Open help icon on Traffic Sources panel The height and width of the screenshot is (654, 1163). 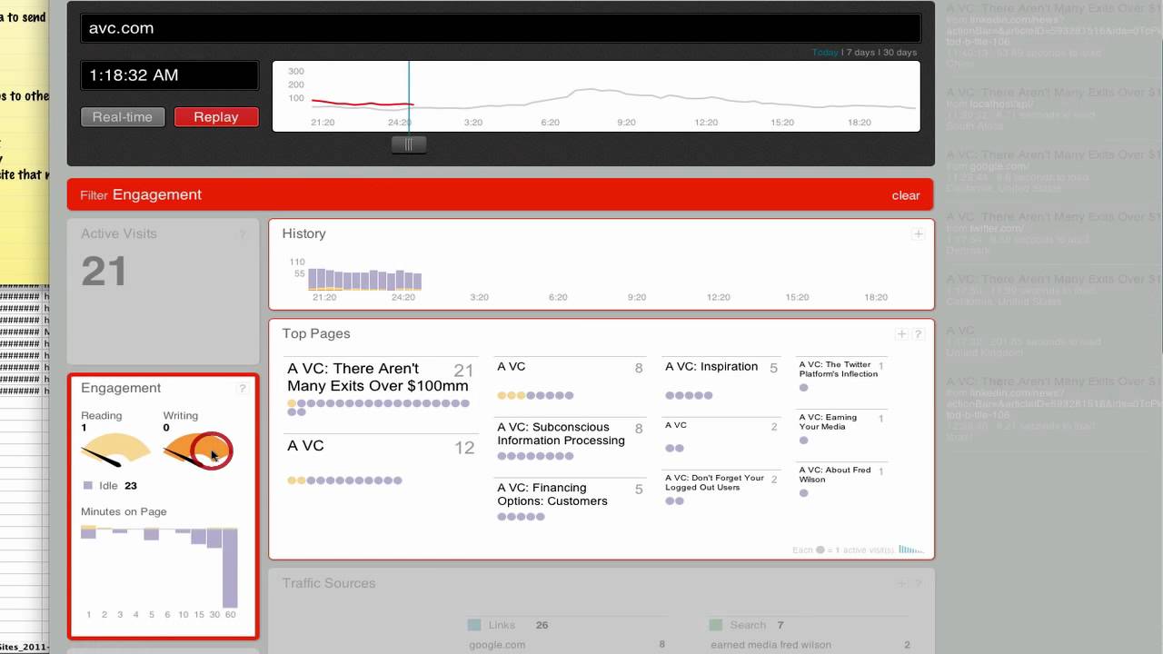pos(919,584)
